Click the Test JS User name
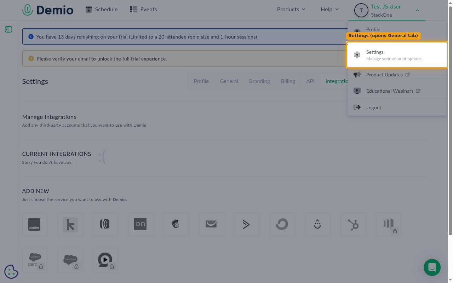 pyautogui.click(x=386, y=7)
